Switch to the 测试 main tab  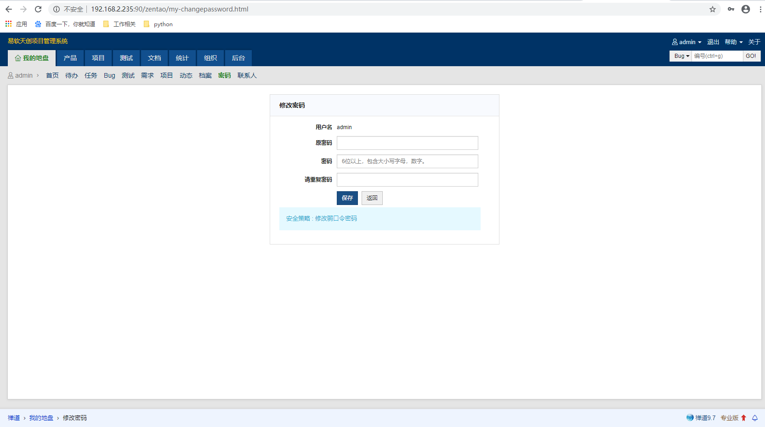point(126,58)
